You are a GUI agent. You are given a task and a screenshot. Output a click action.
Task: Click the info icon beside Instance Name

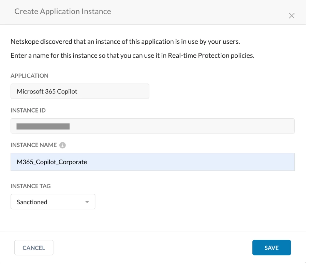62,145
